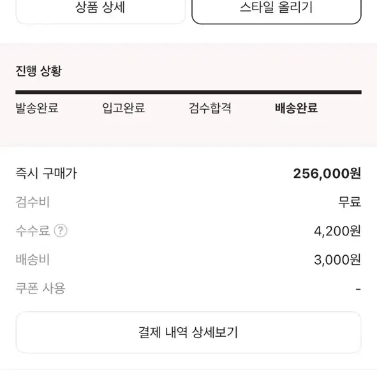This screenshot has width=377, height=377.
Task: Click the 배송비 label
Action: click(x=33, y=260)
